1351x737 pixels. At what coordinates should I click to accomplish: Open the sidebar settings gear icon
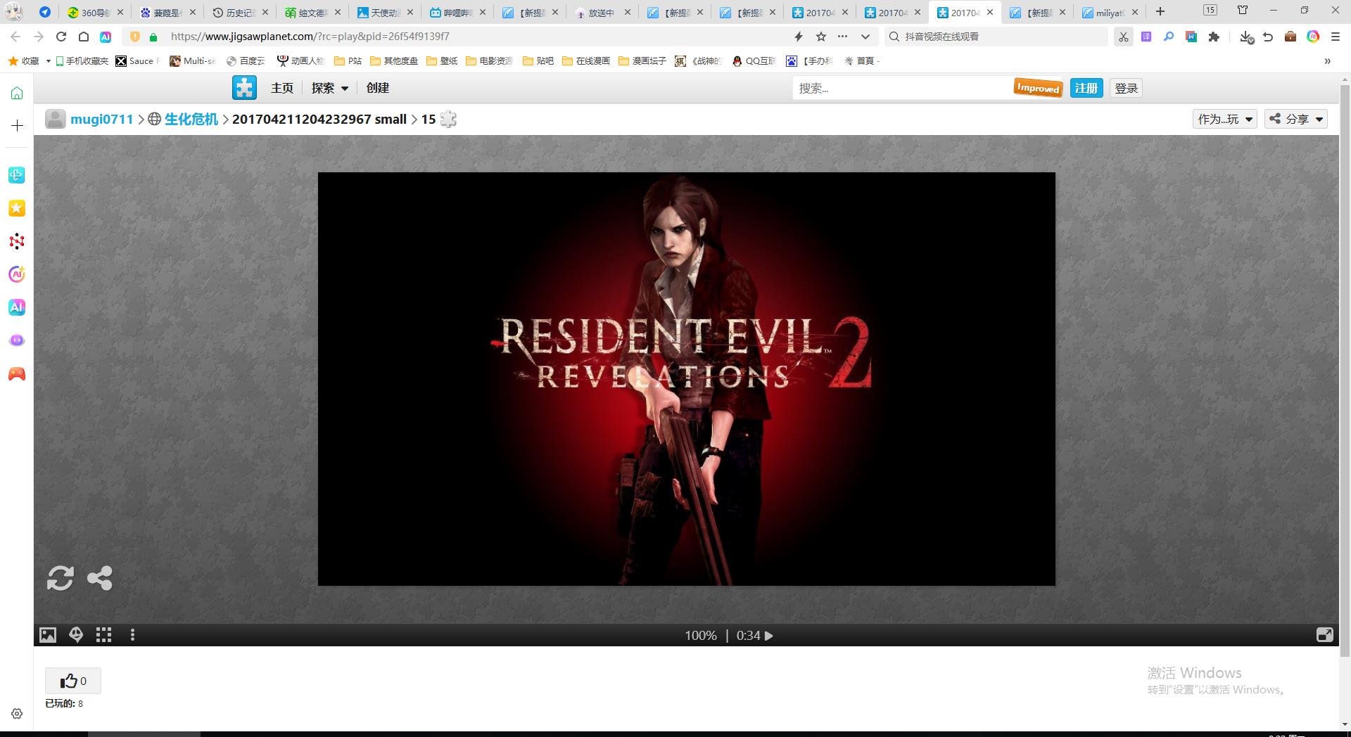(17, 713)
